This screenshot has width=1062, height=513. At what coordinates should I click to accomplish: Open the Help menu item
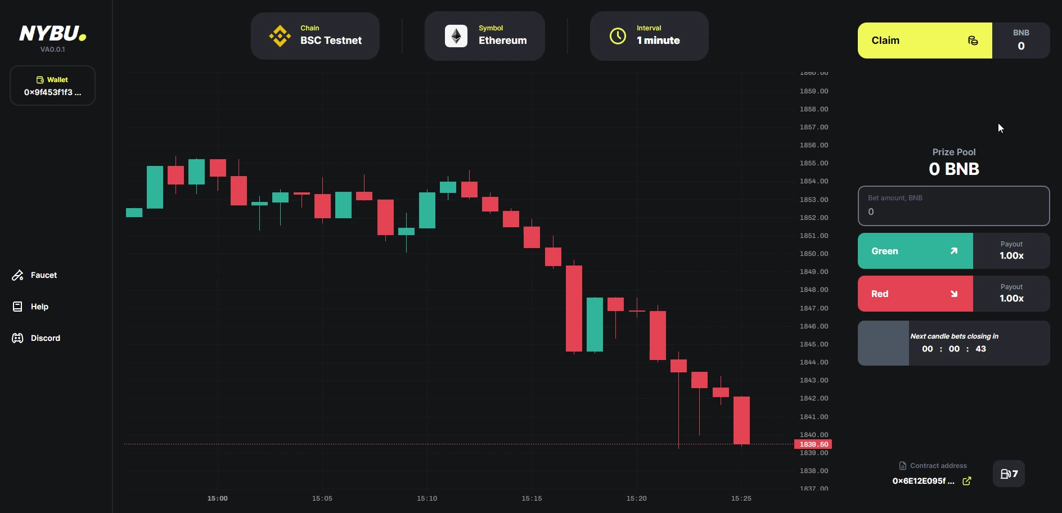(39, 307)
